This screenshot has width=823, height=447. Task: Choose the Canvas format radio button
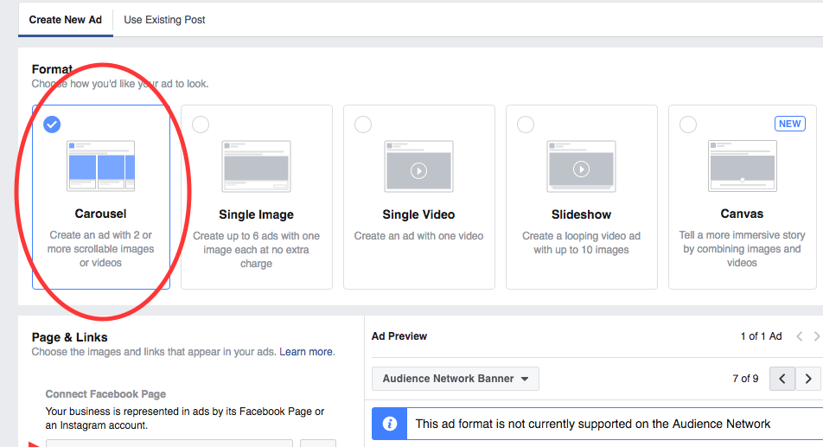coord(688,125)
